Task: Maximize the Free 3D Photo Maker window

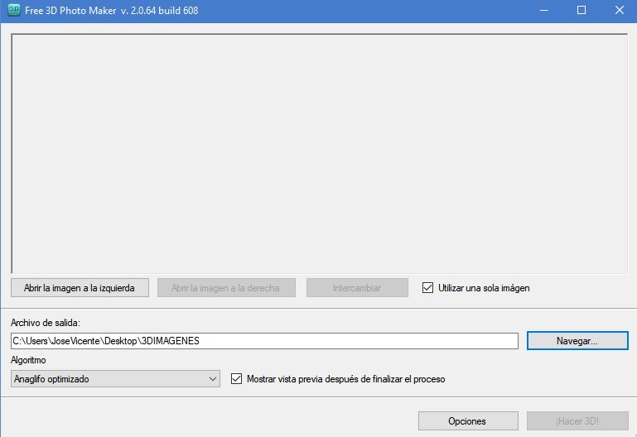Action: click(x=581, y=10)
